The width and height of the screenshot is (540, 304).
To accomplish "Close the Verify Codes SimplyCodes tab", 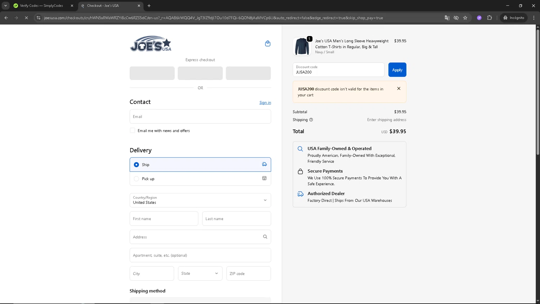I will [72, 6].
